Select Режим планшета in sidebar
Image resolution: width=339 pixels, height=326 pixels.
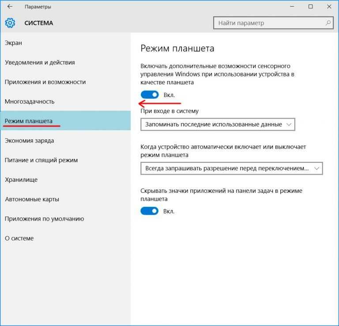tap(65, 120)
